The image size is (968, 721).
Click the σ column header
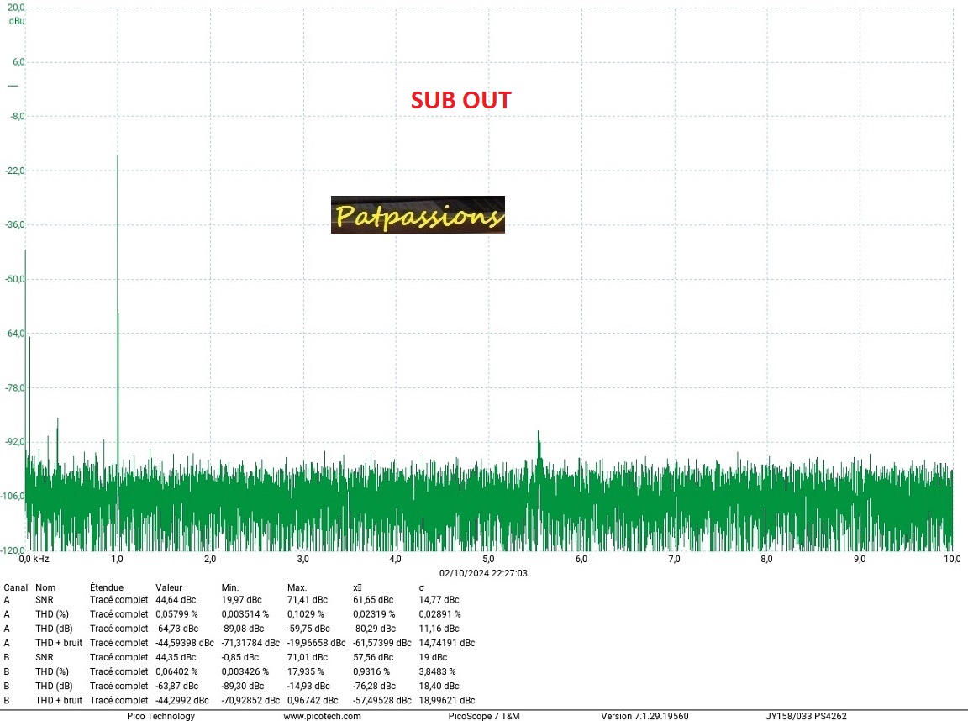422,587
